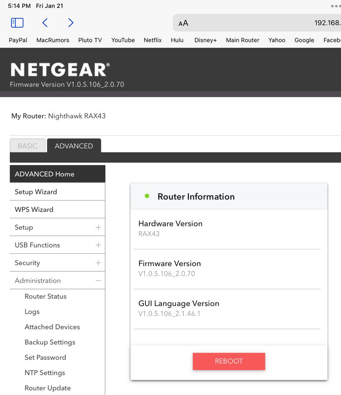
Task: Expand the Setup section plus icon
Action: pyautogui.click(x=98, y=227)
